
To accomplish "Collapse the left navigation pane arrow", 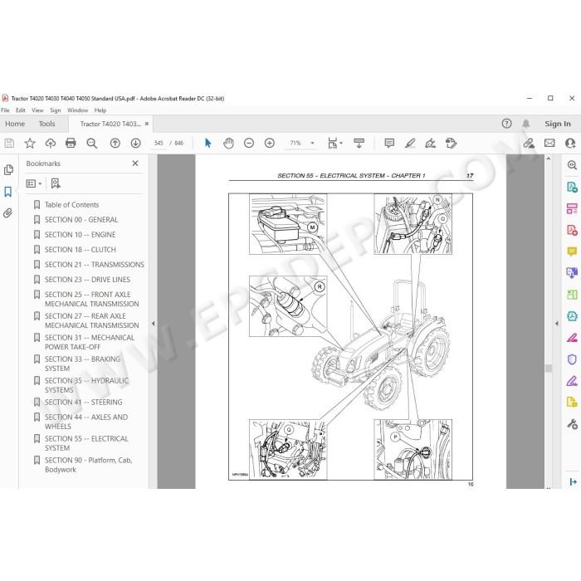I will click(x=153, y=323).
